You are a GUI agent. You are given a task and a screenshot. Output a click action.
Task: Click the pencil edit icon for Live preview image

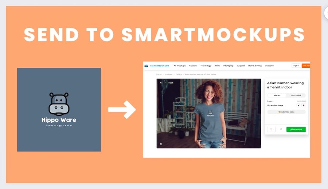pos(299,105)
